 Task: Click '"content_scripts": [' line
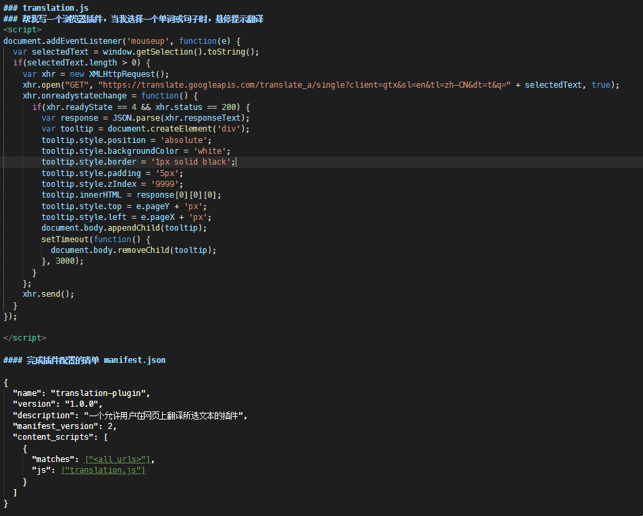pos(60,437)
